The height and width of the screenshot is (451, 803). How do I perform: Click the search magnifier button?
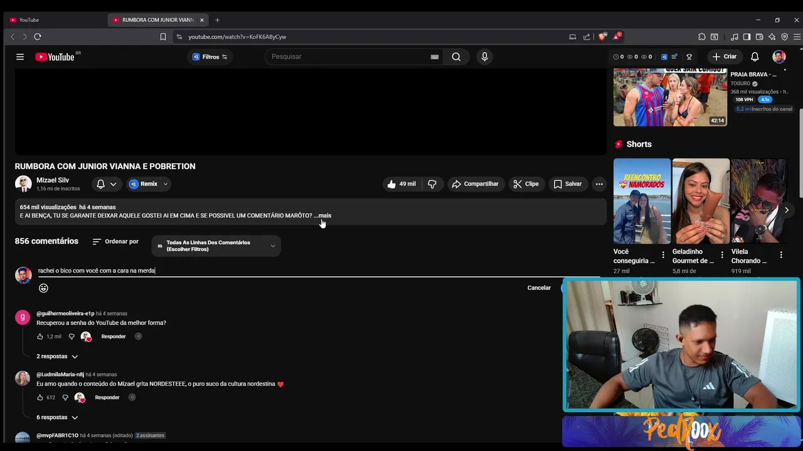pos(456,56)
